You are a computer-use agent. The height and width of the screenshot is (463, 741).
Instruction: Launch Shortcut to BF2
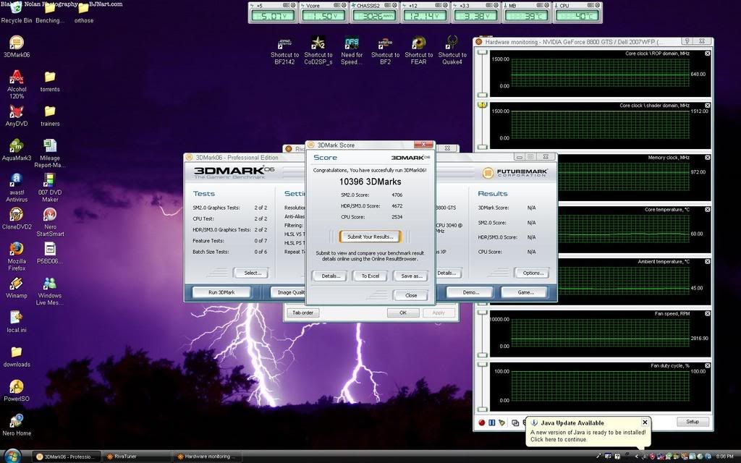(x=385, y=51)
